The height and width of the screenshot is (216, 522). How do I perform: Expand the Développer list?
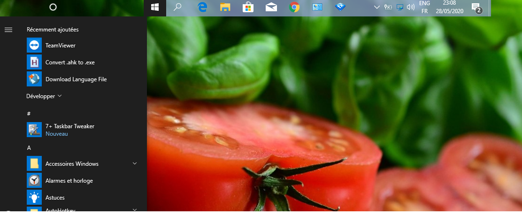(x=44, y=96)
